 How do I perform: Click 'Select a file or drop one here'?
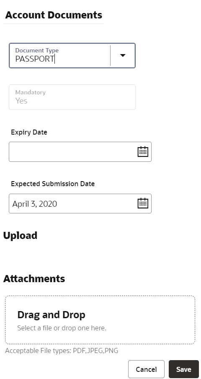coord(62,328)
